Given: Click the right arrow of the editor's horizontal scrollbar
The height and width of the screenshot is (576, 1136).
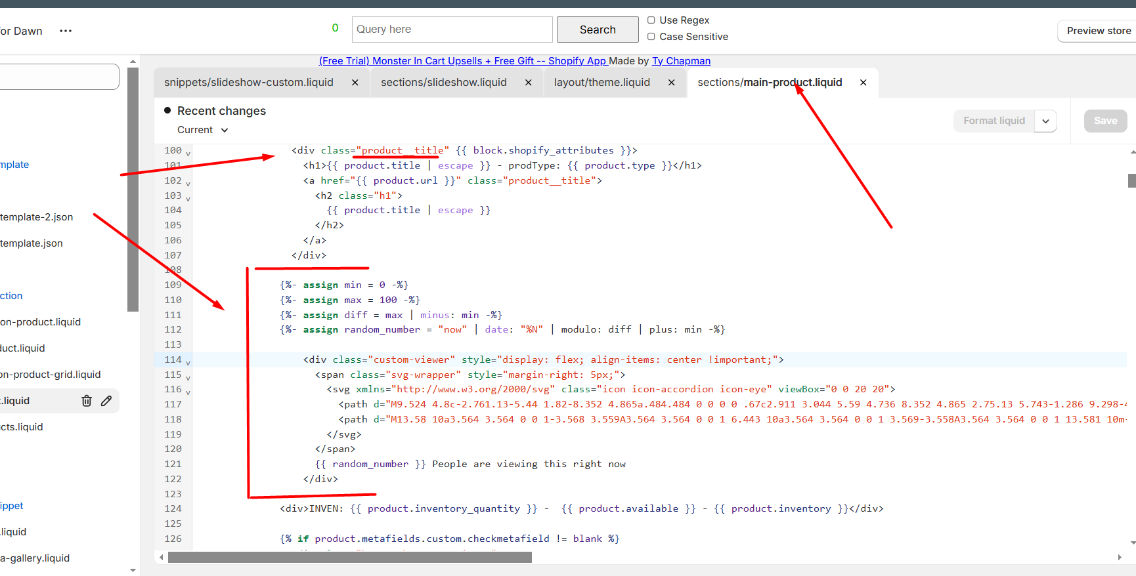Looking at the screenshot, I should (x=1120, y=558).
